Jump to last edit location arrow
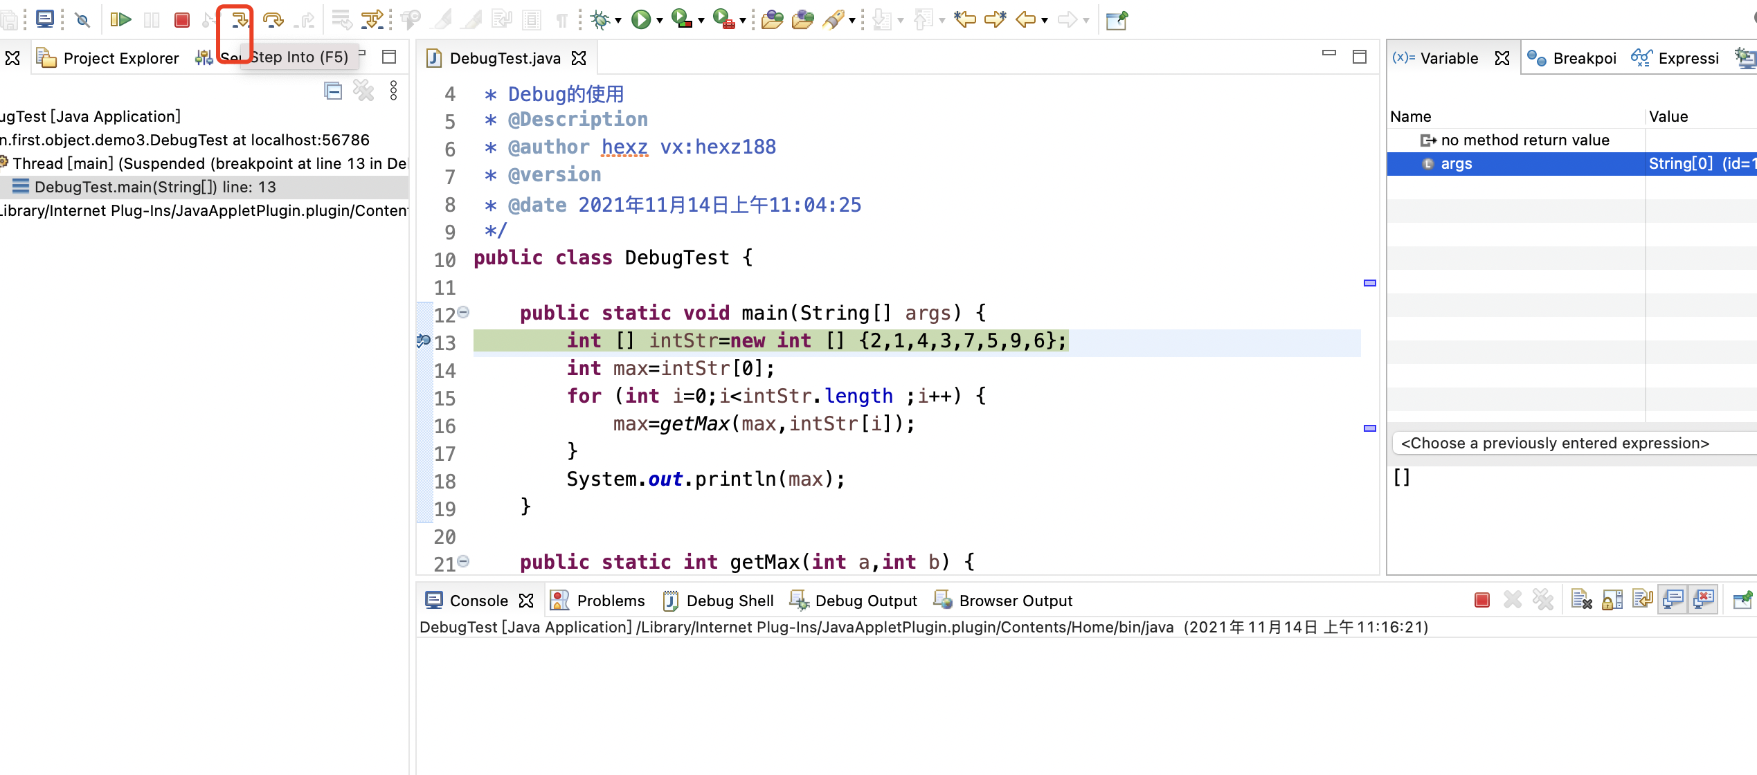Screen dimensions: 1757x775 964,19
